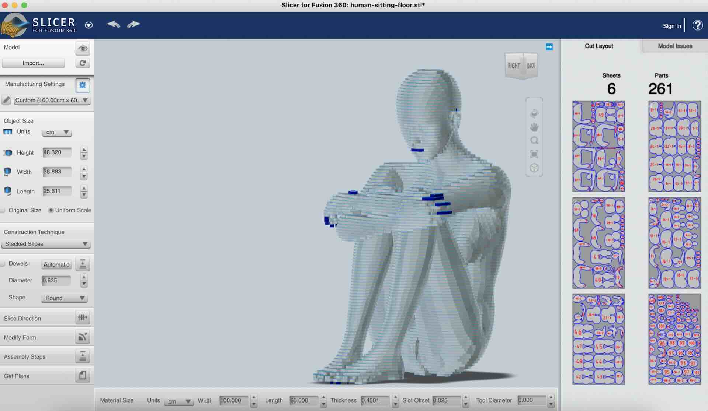Open the Custom material size dropdown

tap(52, 100)
